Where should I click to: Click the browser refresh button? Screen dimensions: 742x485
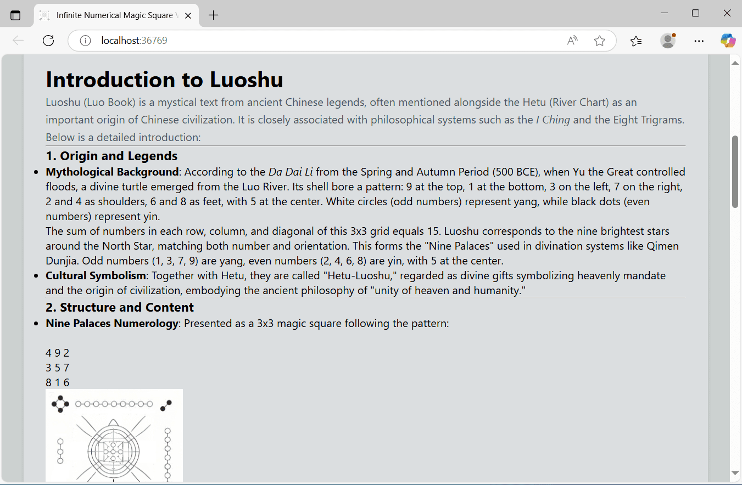[48, 41]
